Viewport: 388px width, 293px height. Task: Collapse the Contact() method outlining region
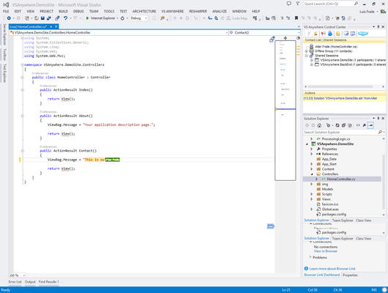click(x=22, y=151)
